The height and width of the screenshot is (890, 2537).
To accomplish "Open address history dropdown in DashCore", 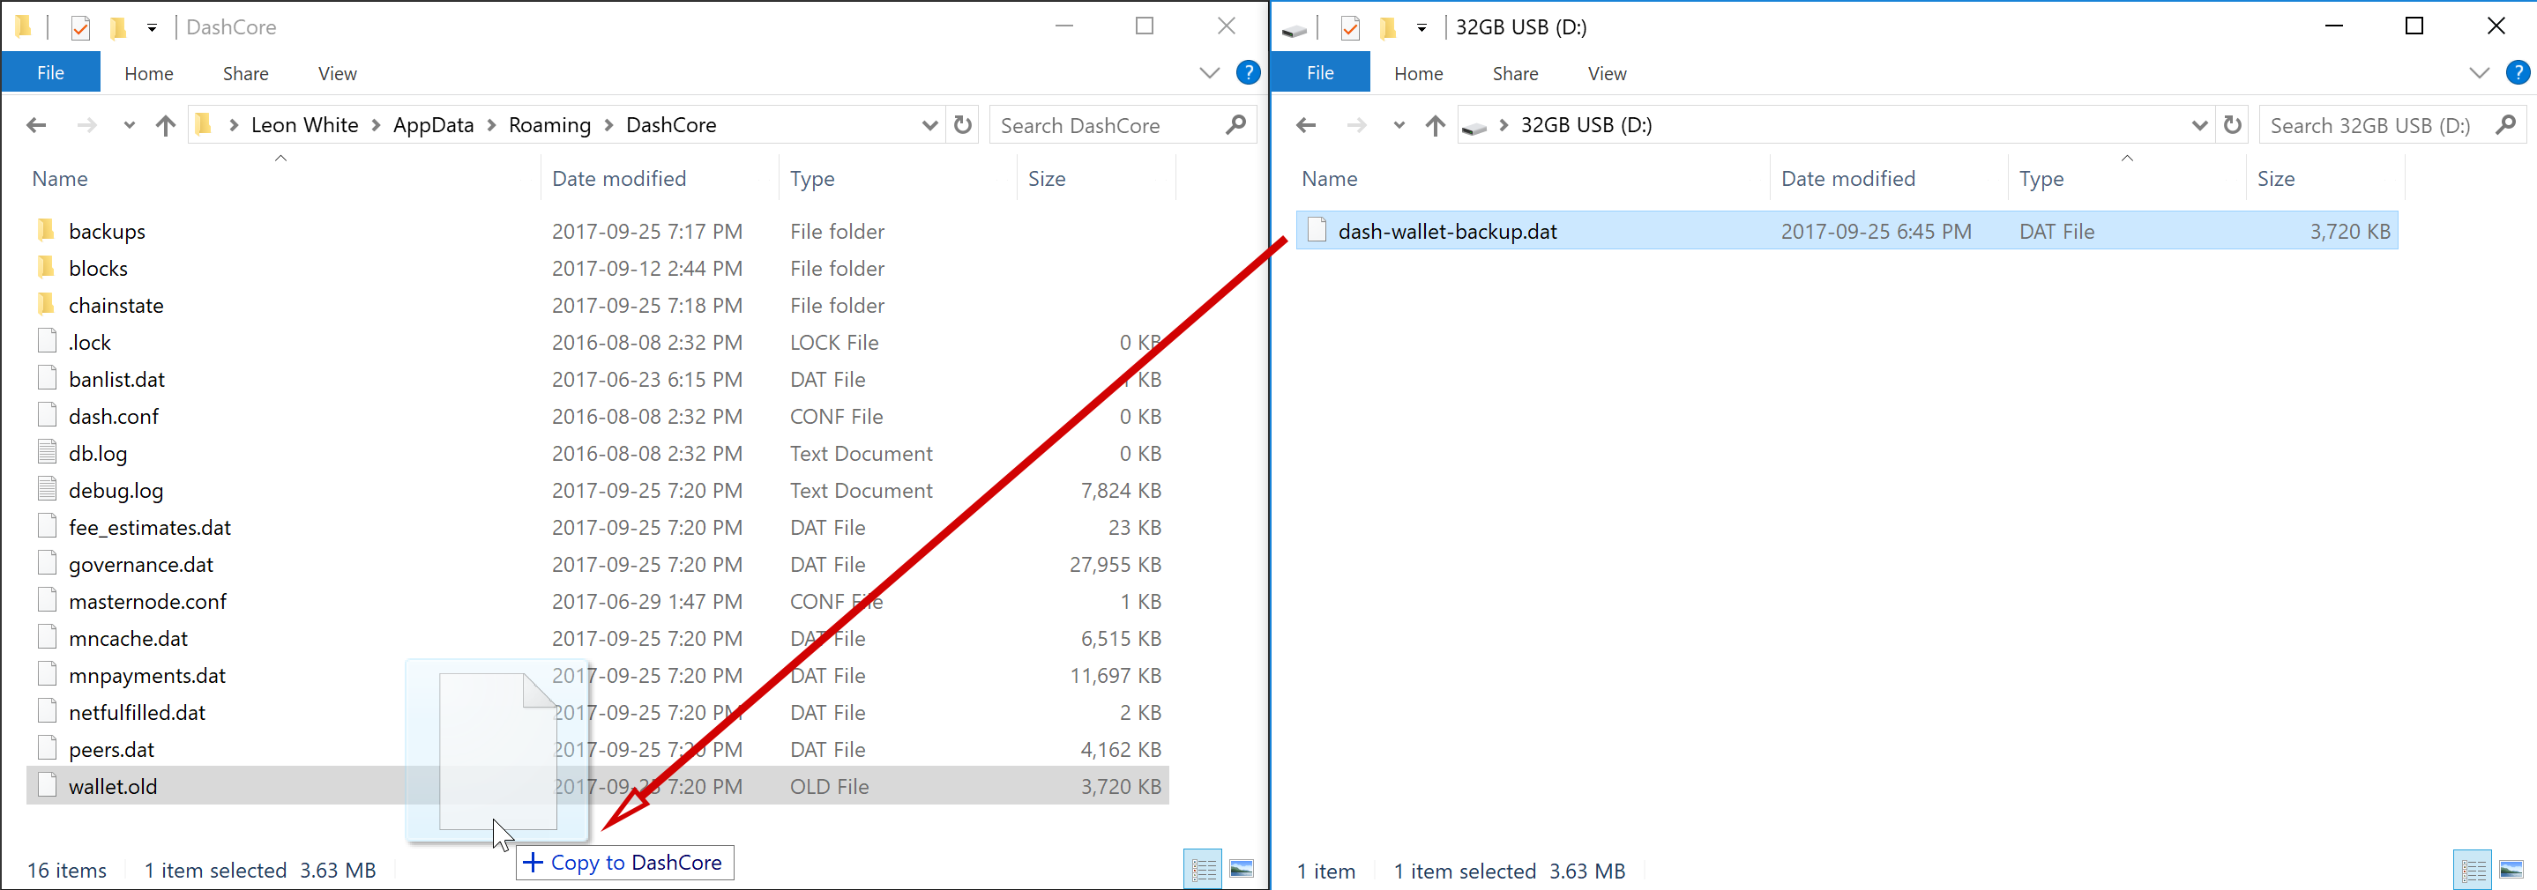I will tap(929, 125).
